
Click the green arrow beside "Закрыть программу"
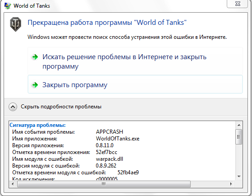35,85
